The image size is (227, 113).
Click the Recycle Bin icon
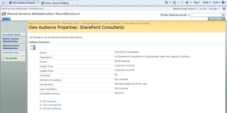[x=4, y=58]
